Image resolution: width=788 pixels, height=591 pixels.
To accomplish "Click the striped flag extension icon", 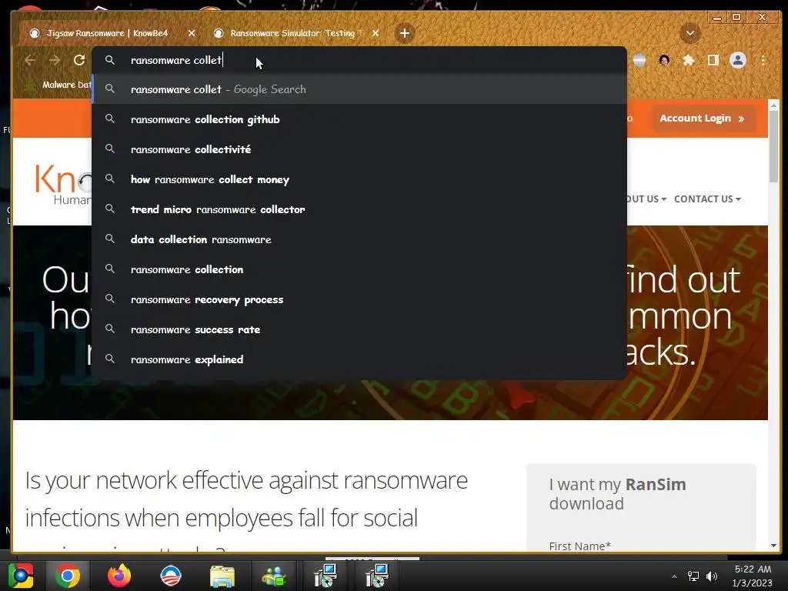I will pos(639,60).
